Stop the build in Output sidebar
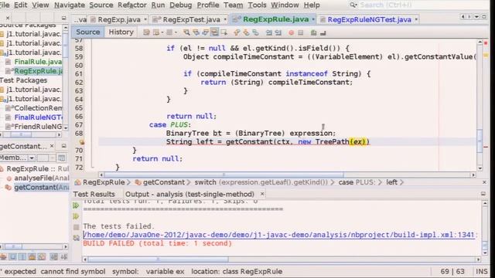The image size is (495, 278). pyautogui.click(x=76, y=227)
